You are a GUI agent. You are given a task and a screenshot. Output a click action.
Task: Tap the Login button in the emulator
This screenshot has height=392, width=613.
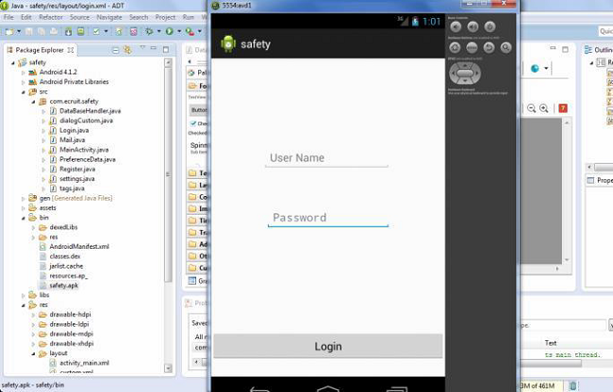(327, 347)
